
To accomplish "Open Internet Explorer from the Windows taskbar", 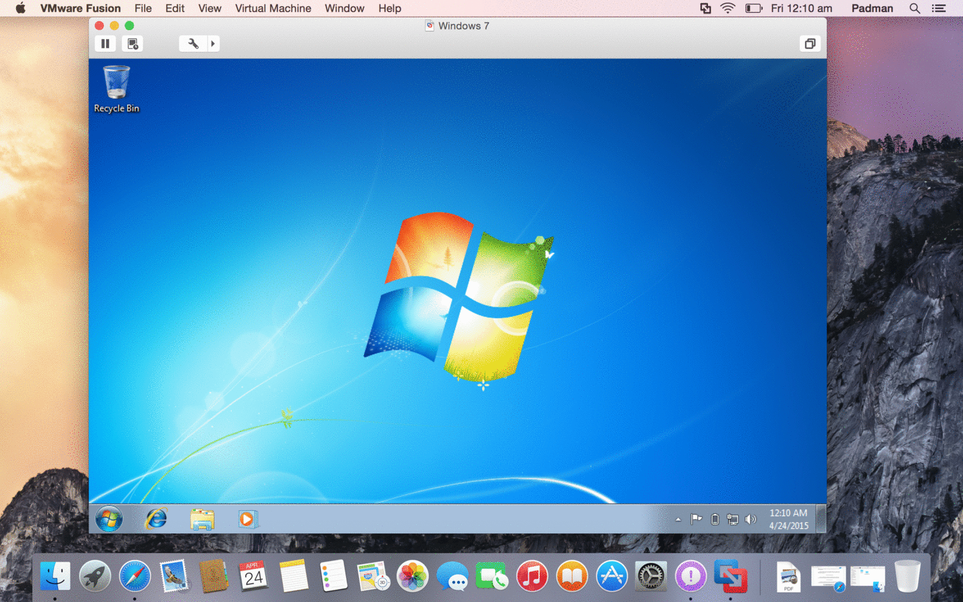I will click(155, 519).
